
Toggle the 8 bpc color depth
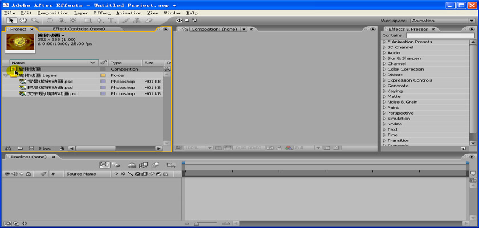(x=44, y=148)
